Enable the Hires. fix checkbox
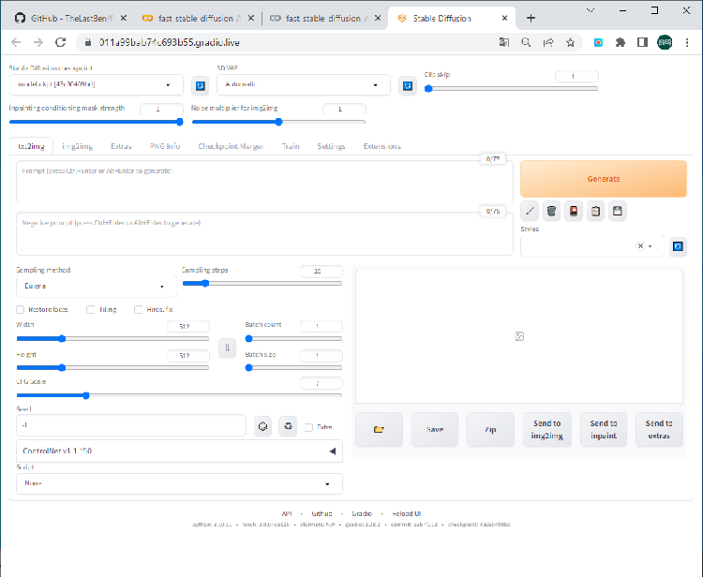 point(138,309)
